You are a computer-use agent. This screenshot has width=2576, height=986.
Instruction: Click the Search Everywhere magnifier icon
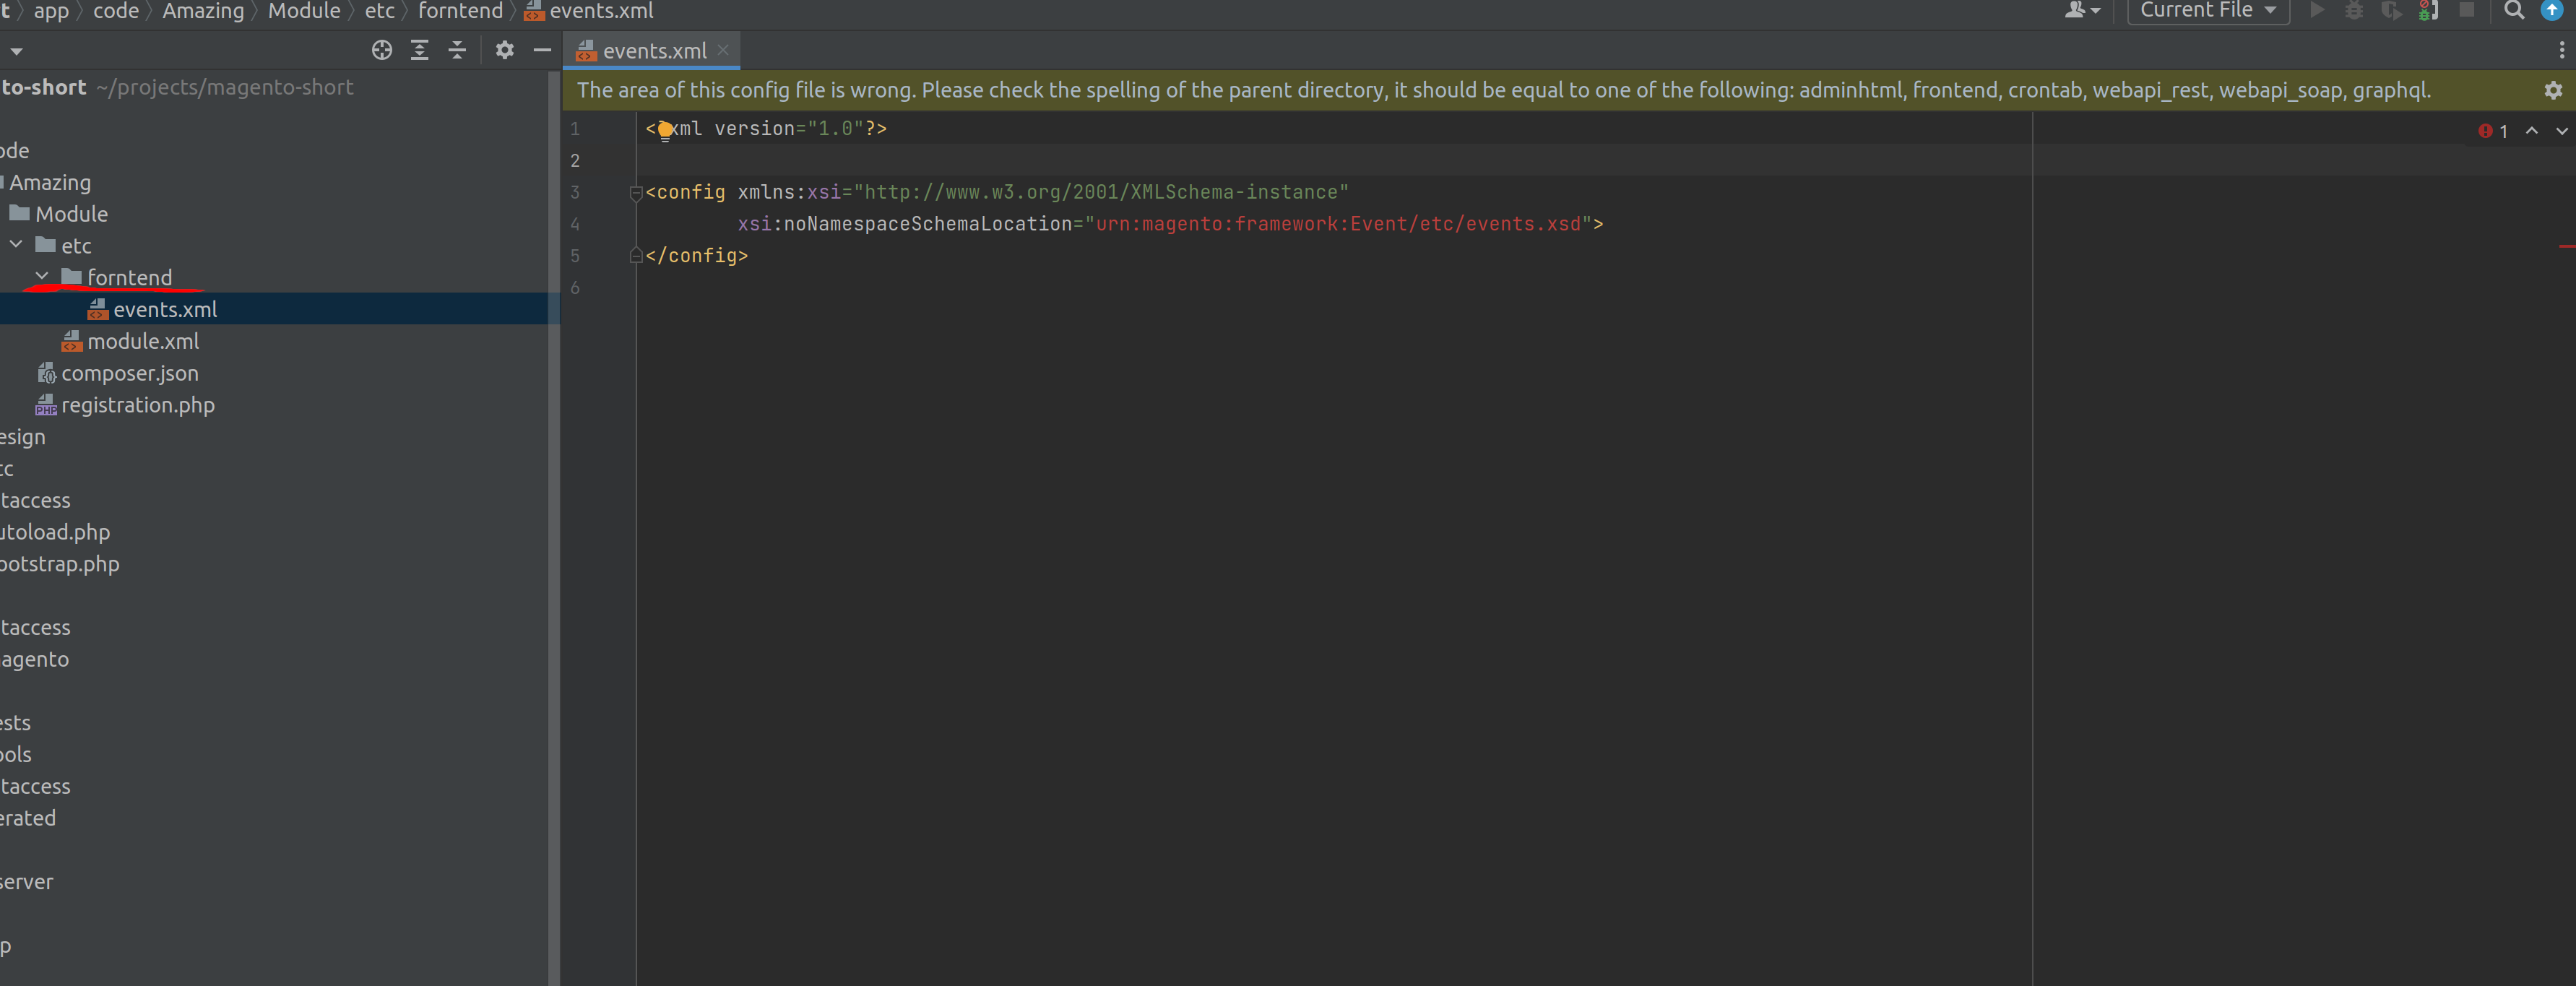(x=2513, y=11)
